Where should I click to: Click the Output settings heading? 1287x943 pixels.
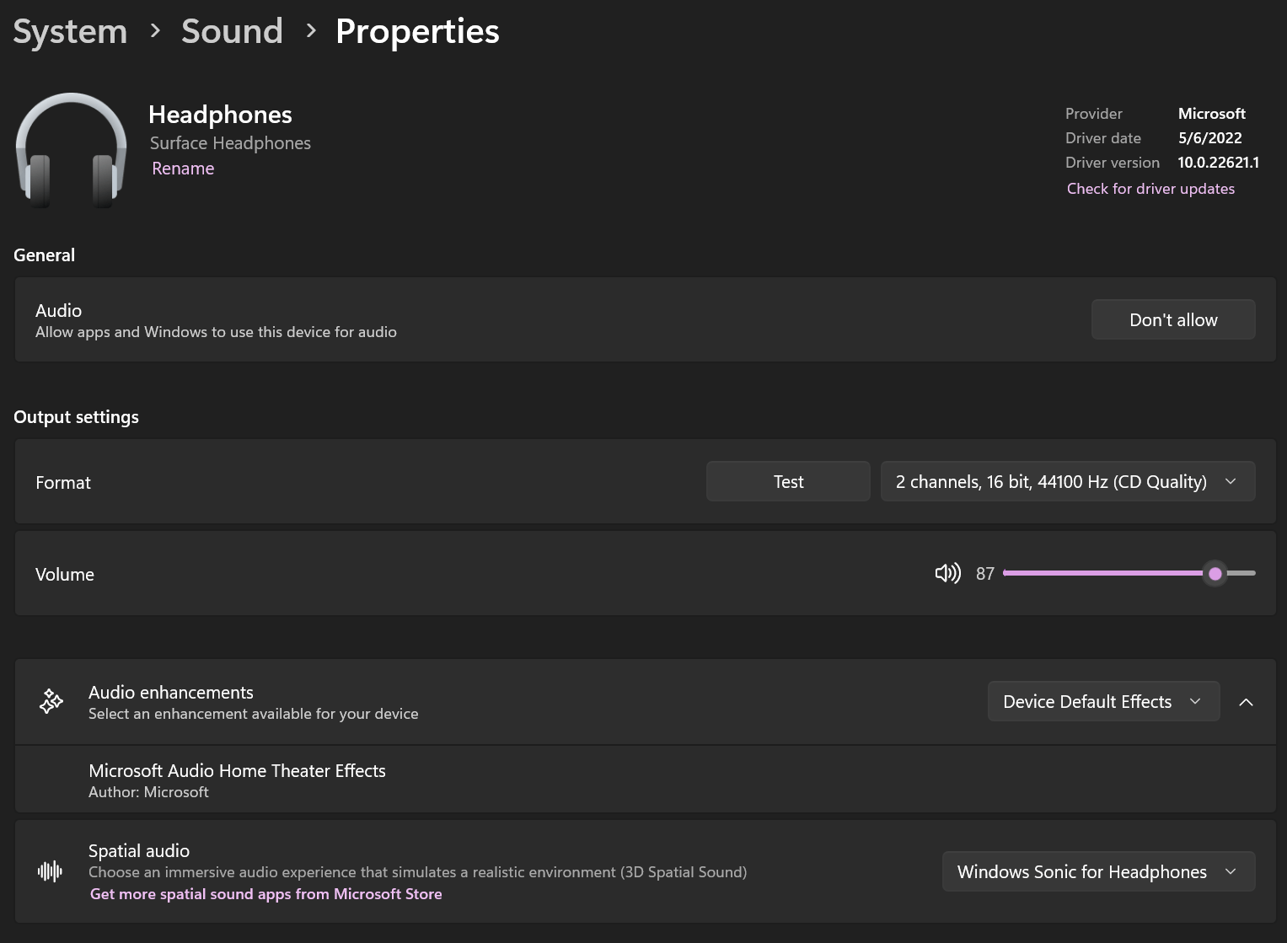point(77,417)
